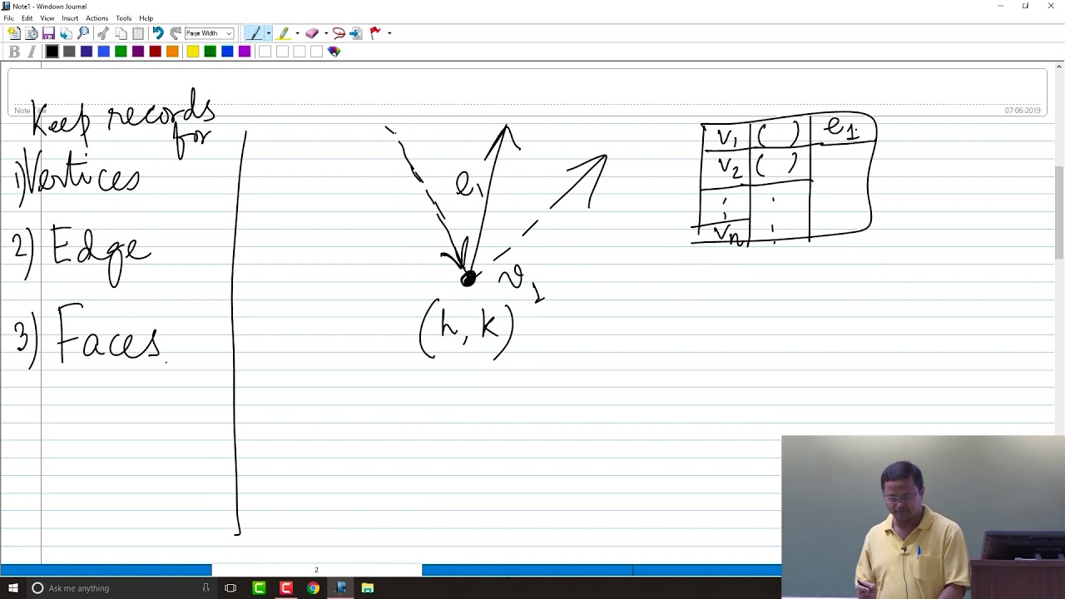This screenshot has width=1065, height=599.
Task: Pick the dark red ink color
Action: point(155,52)
